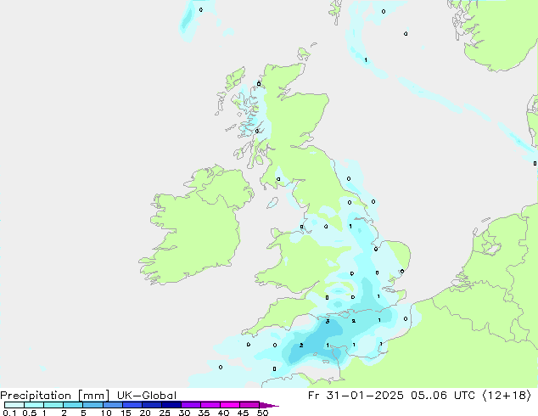The image size is (538, 416).
Task: Click the palest 0.1–0.5 mm legend swatch
Action: tap(14, 405)
